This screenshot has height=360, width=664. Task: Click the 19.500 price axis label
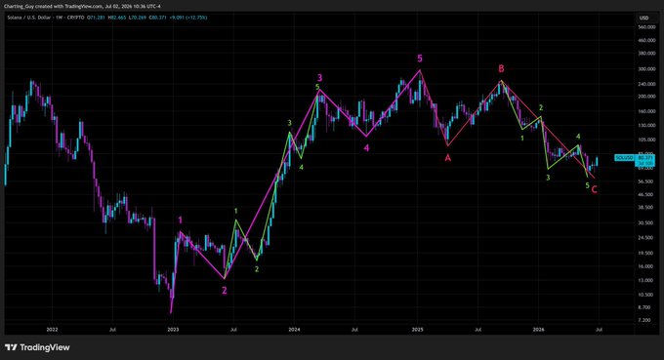click(x=646, y=253)
